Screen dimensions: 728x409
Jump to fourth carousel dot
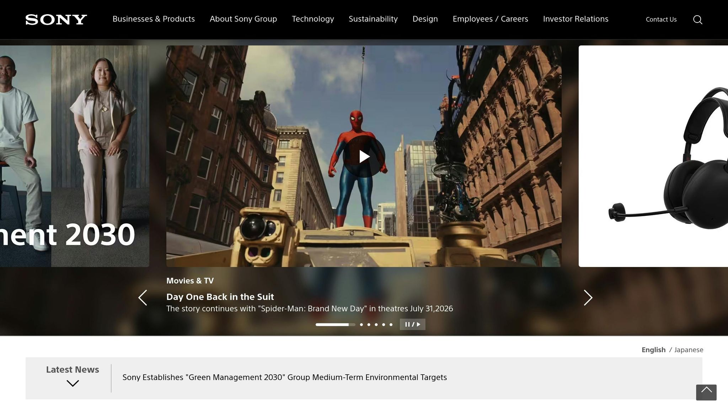[x=376, y=325]
